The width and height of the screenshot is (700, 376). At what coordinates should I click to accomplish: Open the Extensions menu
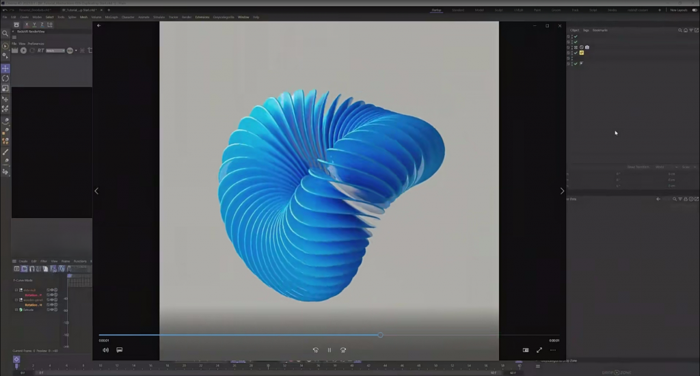[202, 17]
